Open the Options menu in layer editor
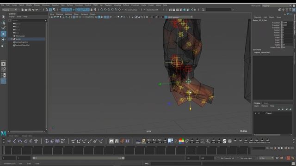The height and width of the screenshot is (166, 296). click(265, 106)
